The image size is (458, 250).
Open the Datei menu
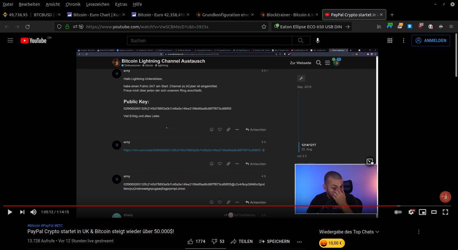coord(8,4)
